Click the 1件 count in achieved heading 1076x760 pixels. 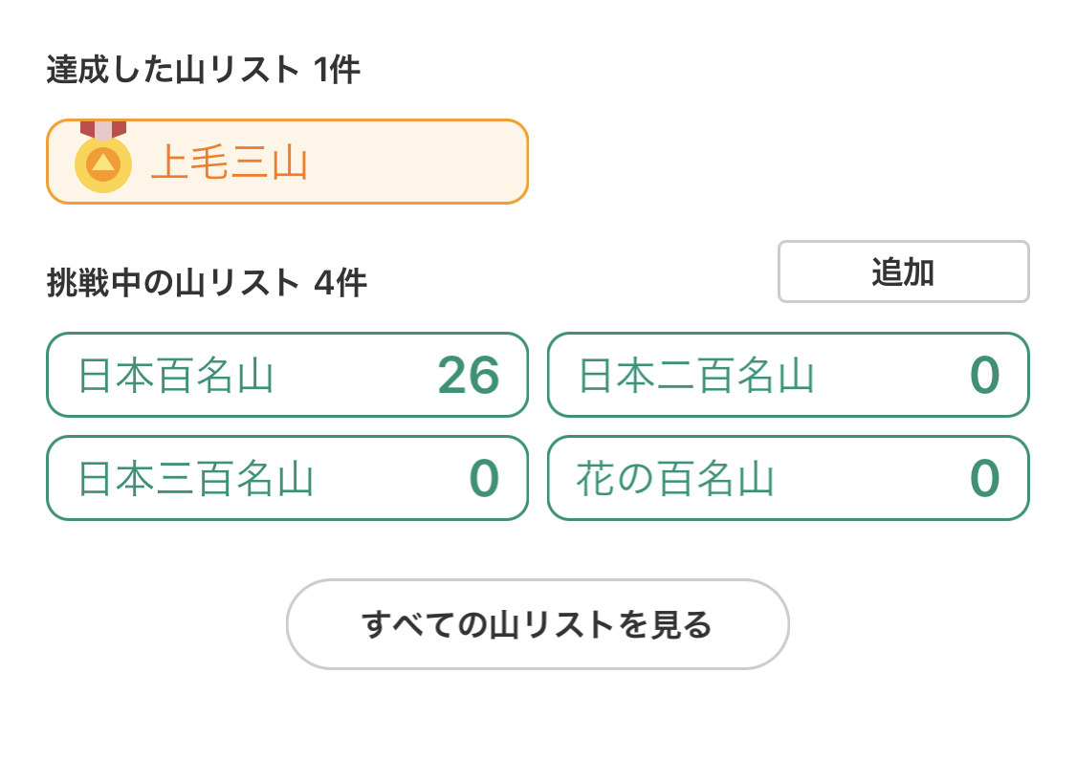(337, 69)
